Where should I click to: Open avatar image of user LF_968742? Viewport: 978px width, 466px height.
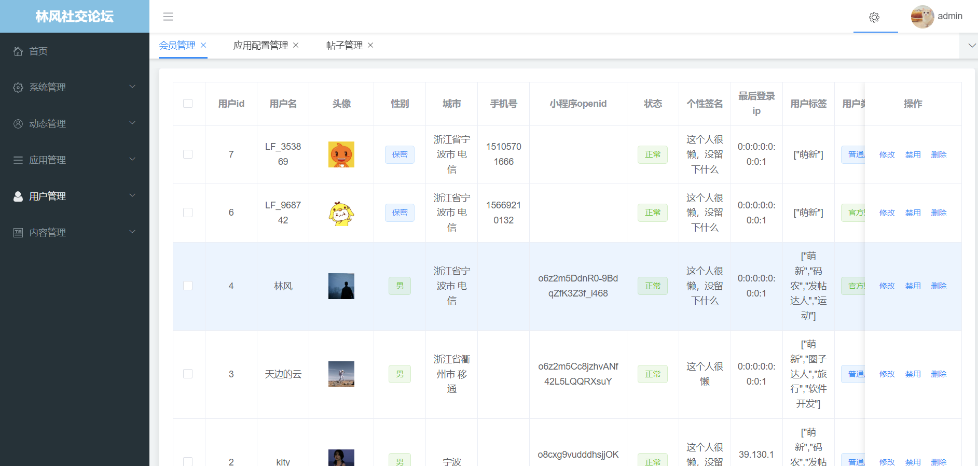pos(341,213)
